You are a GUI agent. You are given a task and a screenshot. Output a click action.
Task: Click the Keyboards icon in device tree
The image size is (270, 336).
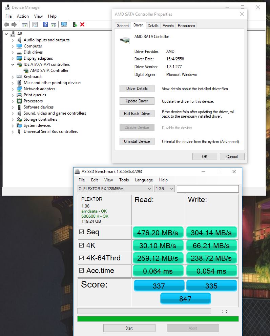(x=19, y=77)
